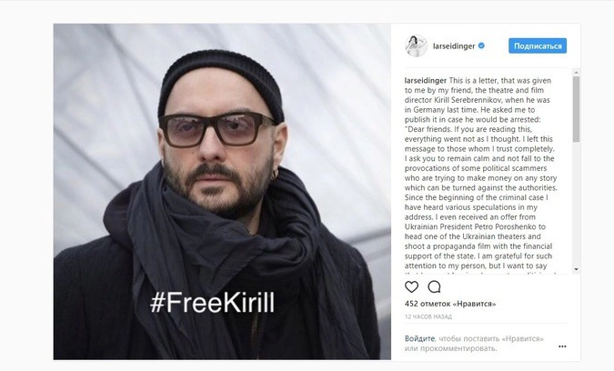This screenshot has height=371, width=614.
Task: Open comments via the speech bubble icon
Action: point(434,286)
